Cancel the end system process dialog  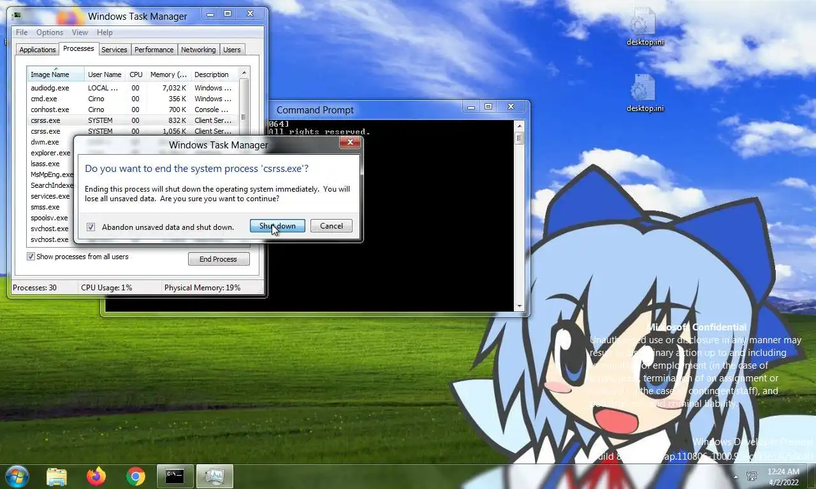tap(331, 226)
